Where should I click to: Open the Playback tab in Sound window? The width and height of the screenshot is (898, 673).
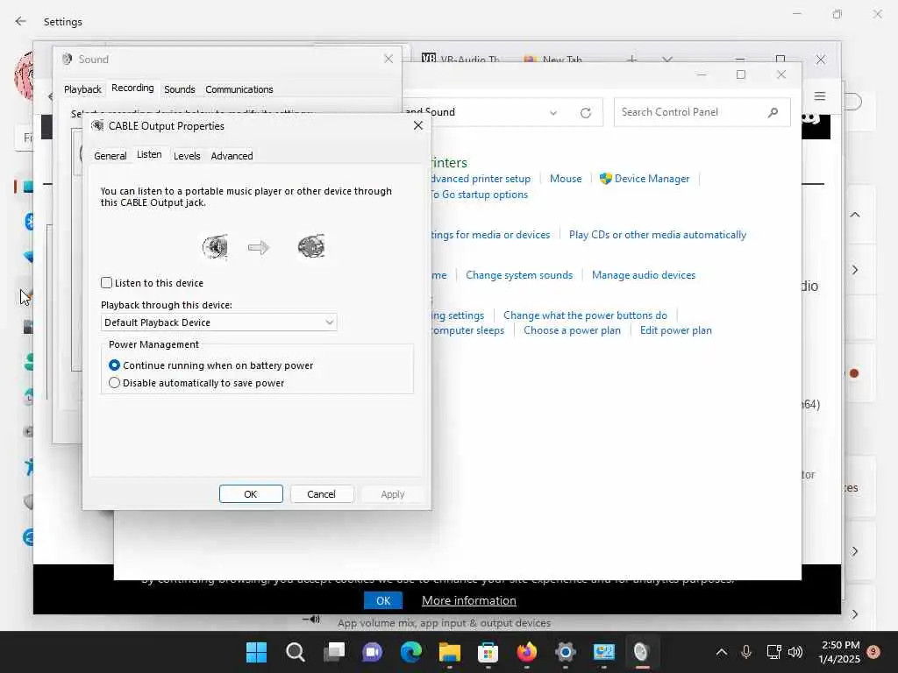(x=82, y=89)
